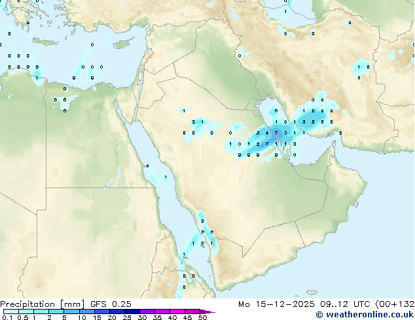
Task: Click the '1' value on the Libyan coast
Action: (x=37, y=78)
